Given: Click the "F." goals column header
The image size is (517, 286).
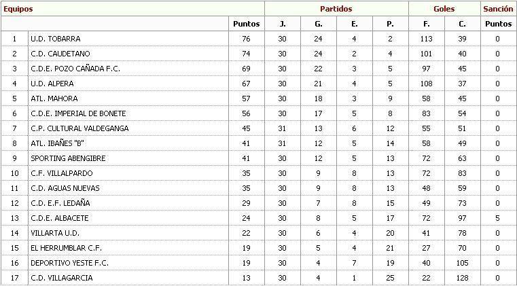Looking at the screenshot, I should 426,24.
